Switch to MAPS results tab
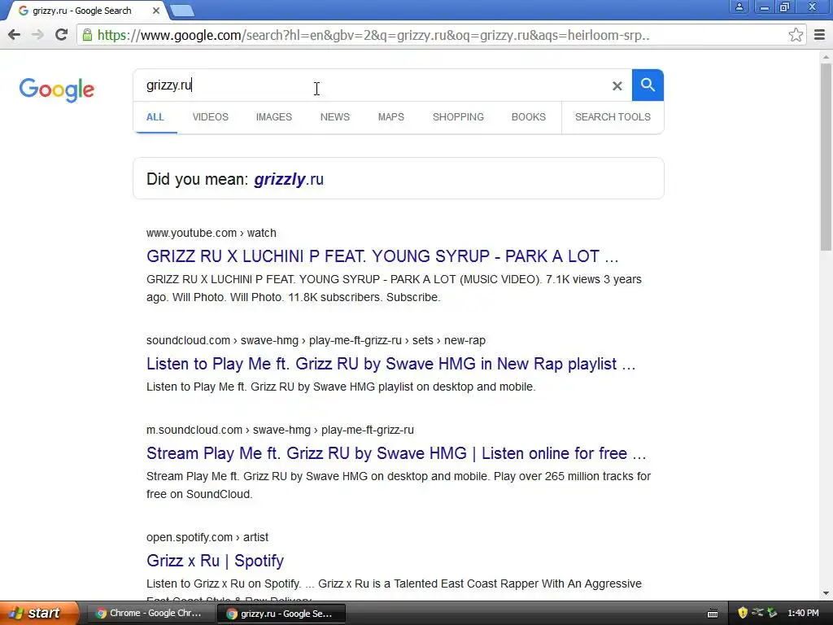The width and height of the screenshot is (833, 625). coord(391,117)
